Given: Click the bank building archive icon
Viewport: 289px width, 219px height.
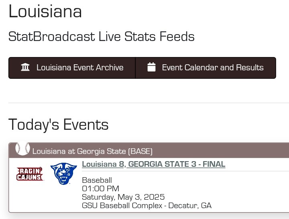Looking at the screenshot, I should pos(25,67).
